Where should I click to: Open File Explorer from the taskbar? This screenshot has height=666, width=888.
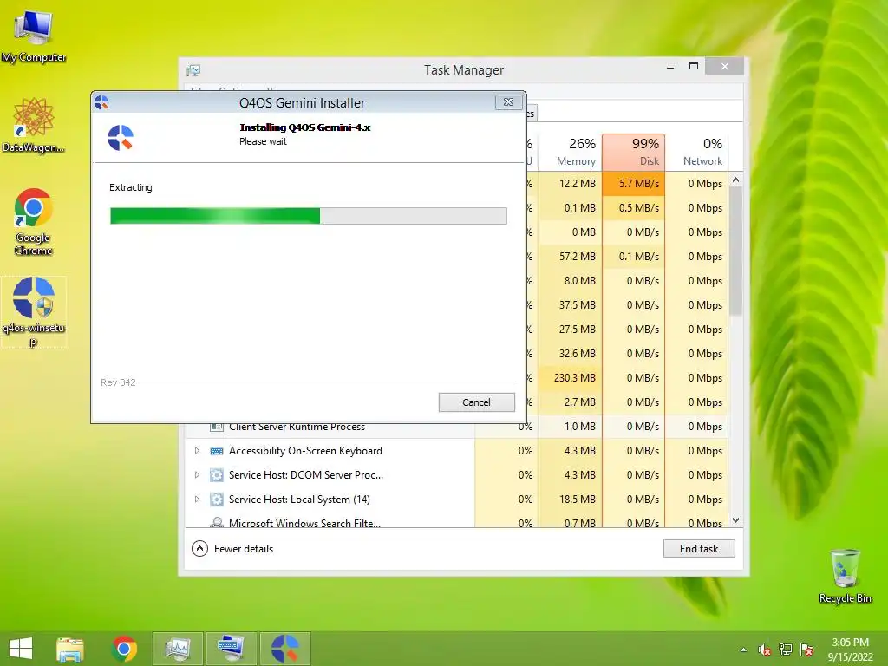(x=70, y=649)
